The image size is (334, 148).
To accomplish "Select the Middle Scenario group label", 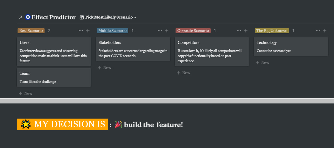I will click(112, 31).
